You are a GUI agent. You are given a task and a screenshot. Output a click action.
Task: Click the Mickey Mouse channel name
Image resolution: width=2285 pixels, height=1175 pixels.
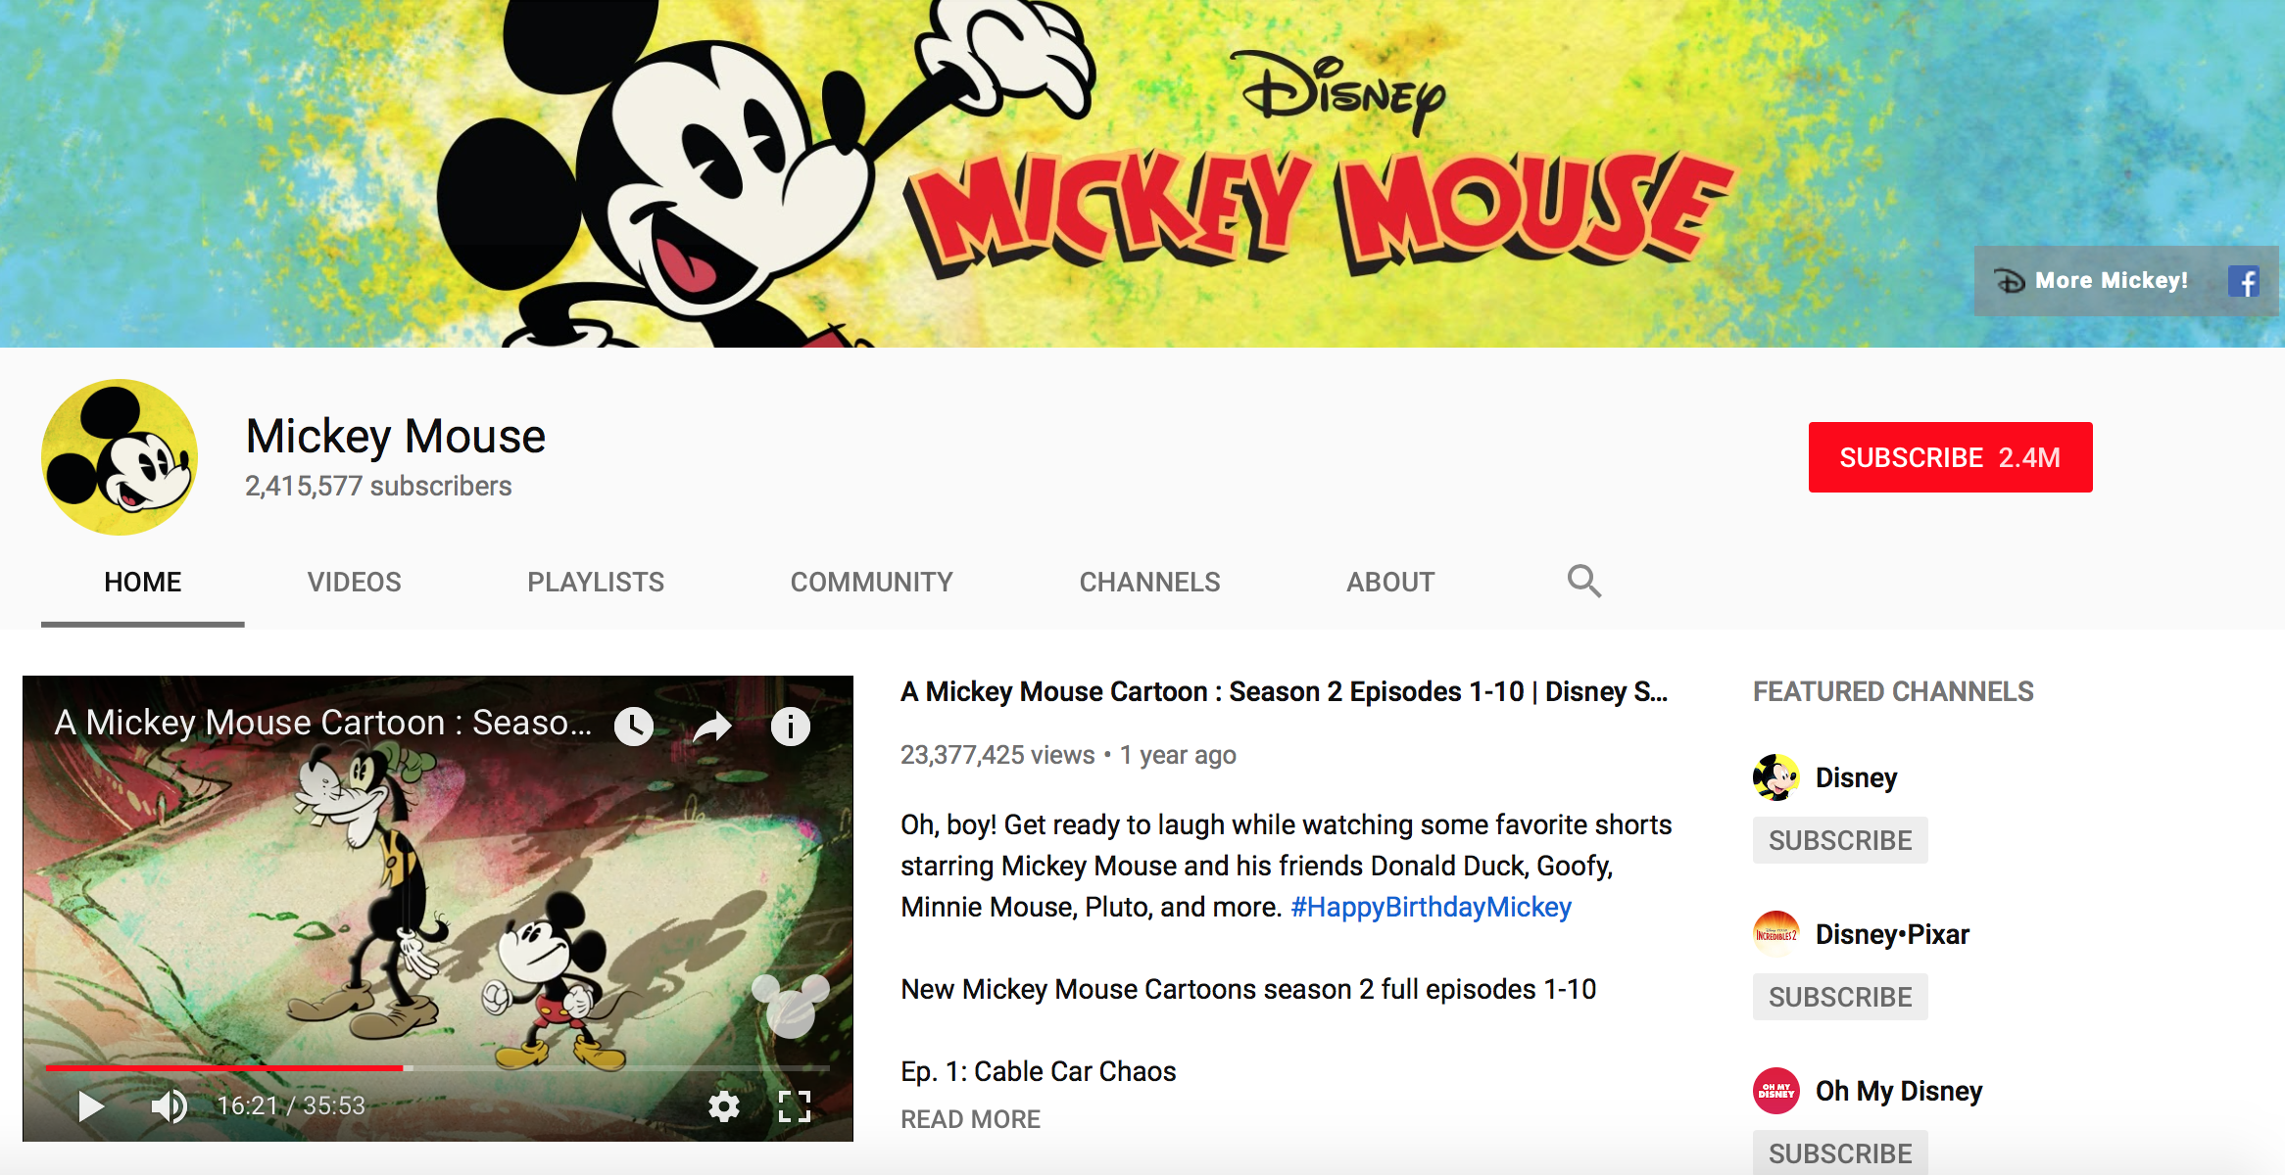click(x=395, y=437)
